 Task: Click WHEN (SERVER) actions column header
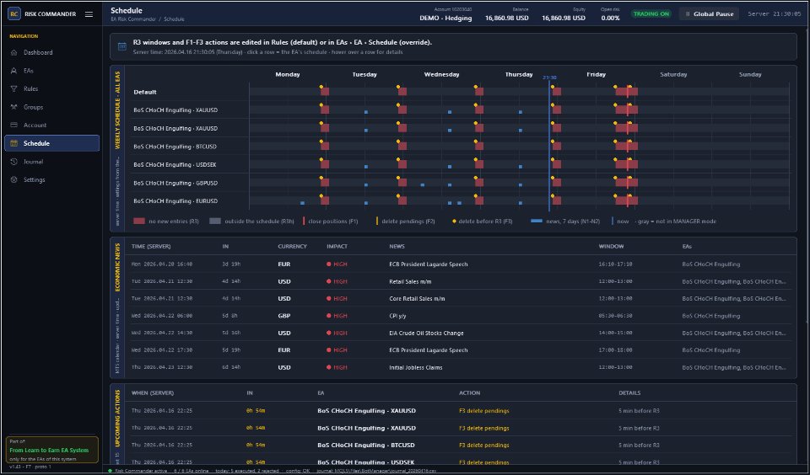(x=153, y=393)
